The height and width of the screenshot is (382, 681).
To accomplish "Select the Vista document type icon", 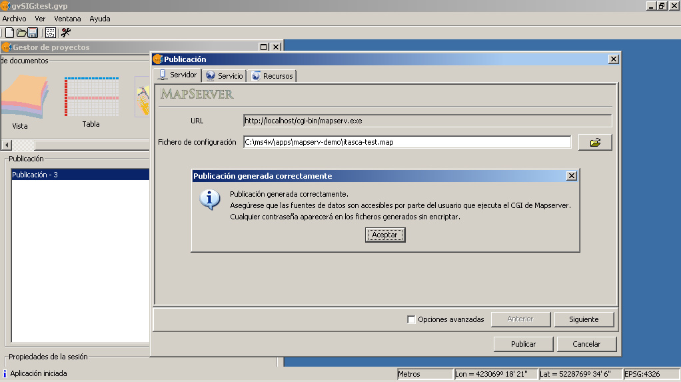I will point(23,100).
